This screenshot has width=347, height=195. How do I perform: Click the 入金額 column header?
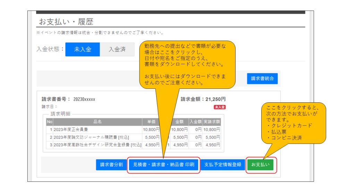[x=195, y=122]
